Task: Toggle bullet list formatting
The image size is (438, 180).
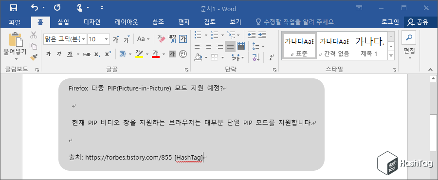Action: (198, 35)
